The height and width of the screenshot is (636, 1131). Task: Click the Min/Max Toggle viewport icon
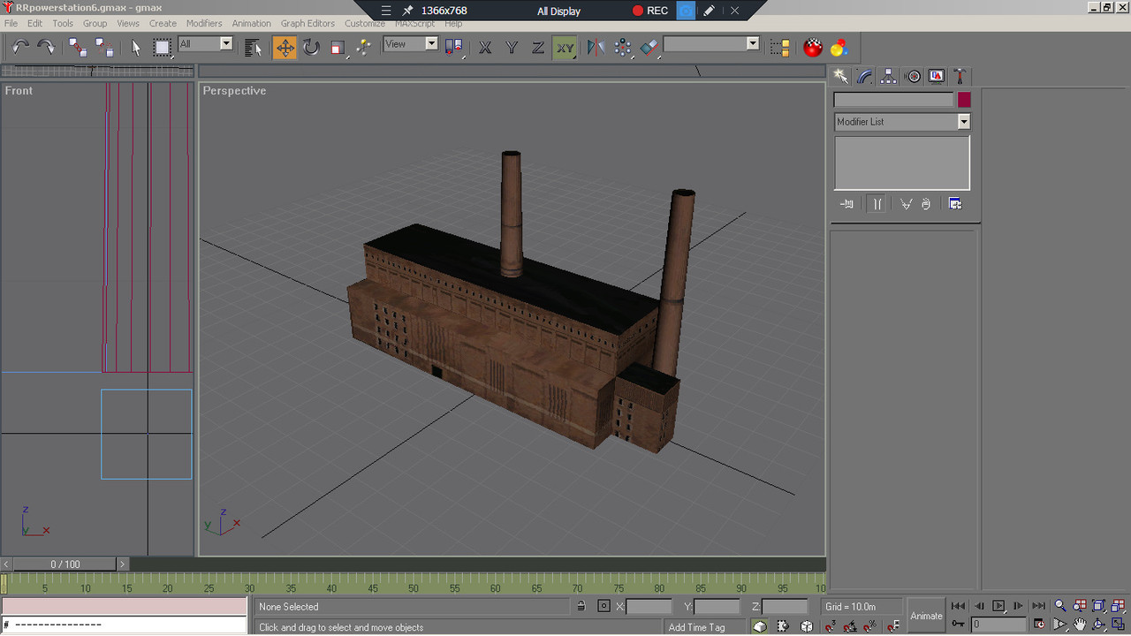coord(1119,625)
